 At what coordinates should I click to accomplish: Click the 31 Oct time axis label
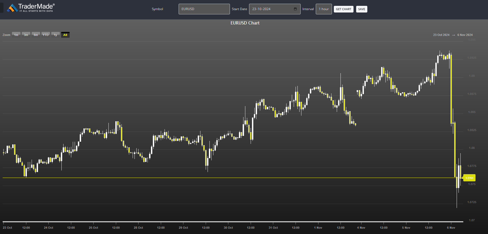[273, 228]
